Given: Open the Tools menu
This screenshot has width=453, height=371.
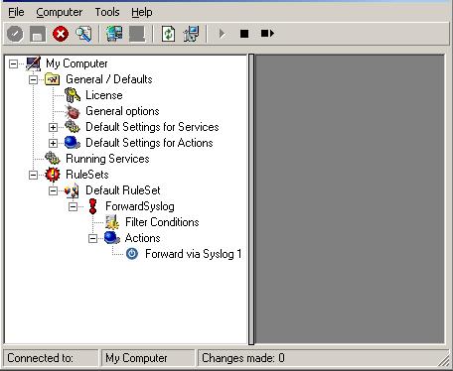Looking at the screenshot, I should [x=107, y=12].
